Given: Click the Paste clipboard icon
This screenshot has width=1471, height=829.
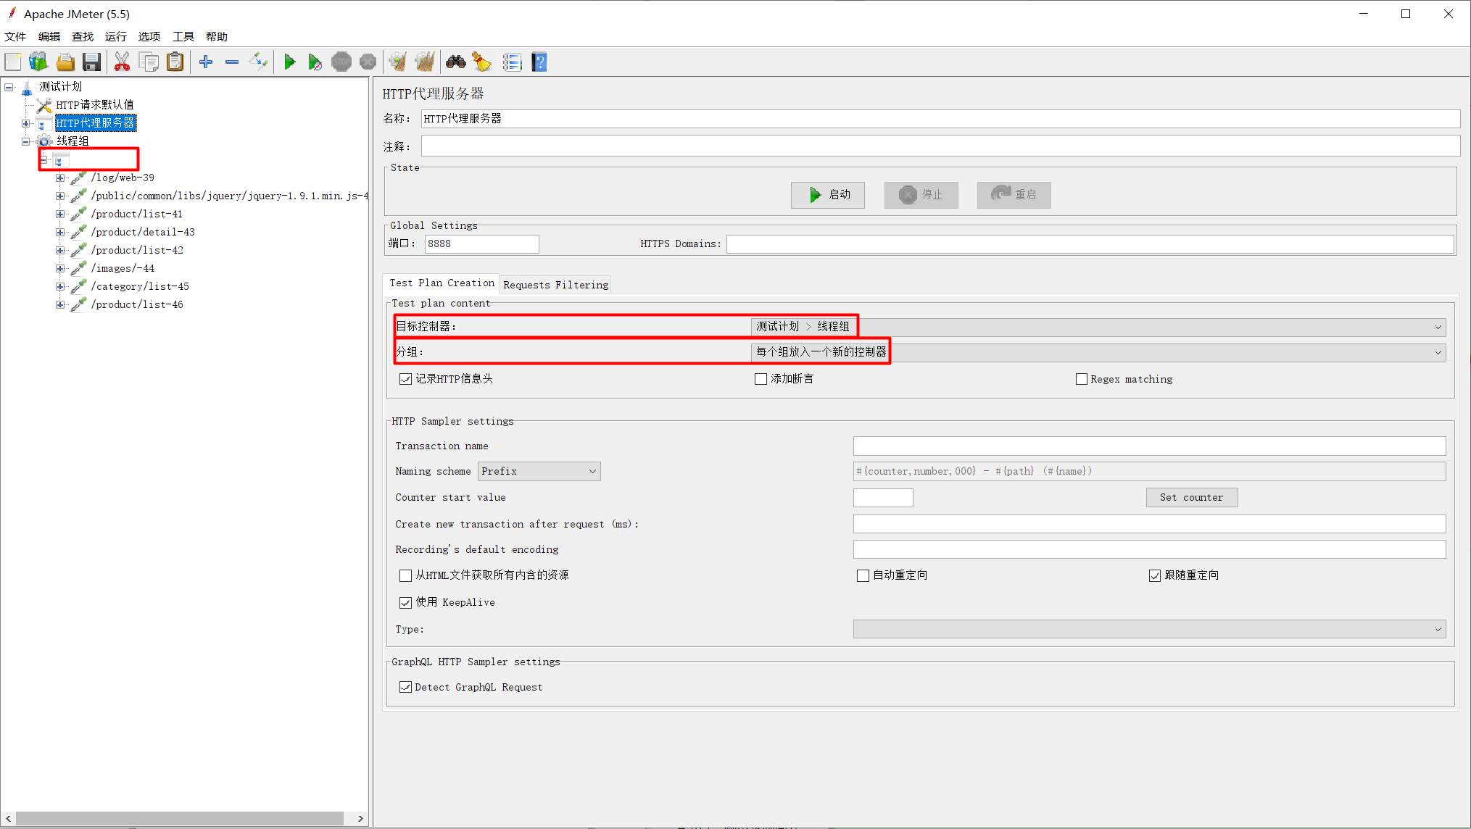Looking at the screenshot, I should (x=175, y=62).
